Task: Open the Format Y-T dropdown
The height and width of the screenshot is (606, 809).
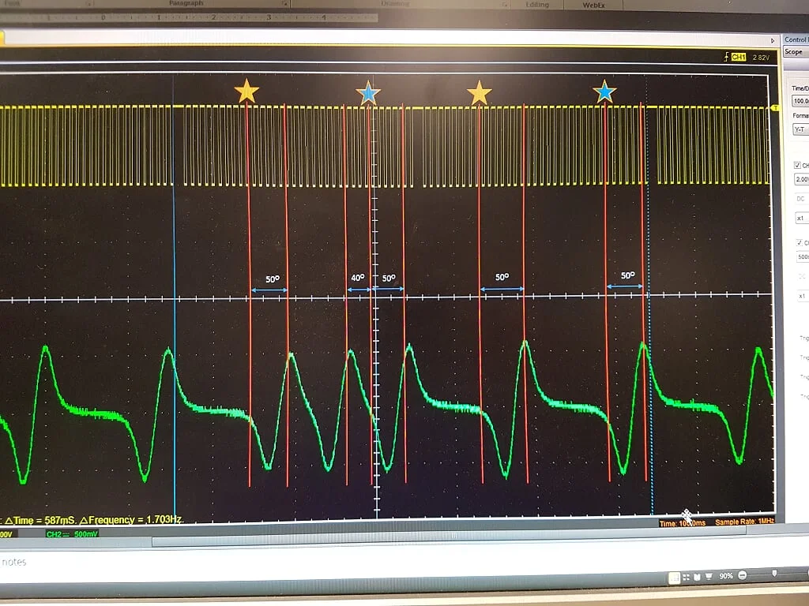Action: [x=801, y=129]
